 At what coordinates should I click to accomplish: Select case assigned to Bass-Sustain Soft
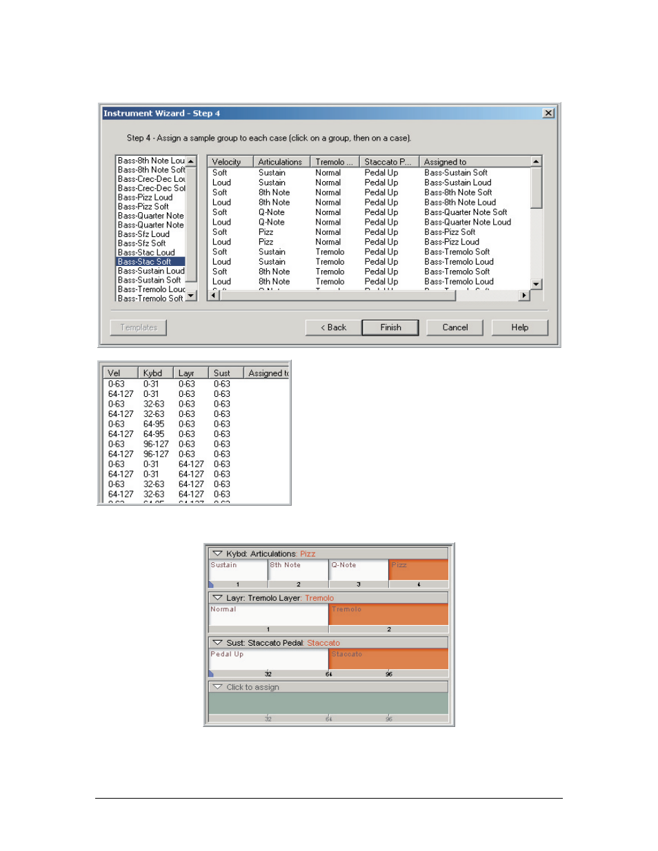click(x=369, y=173)
